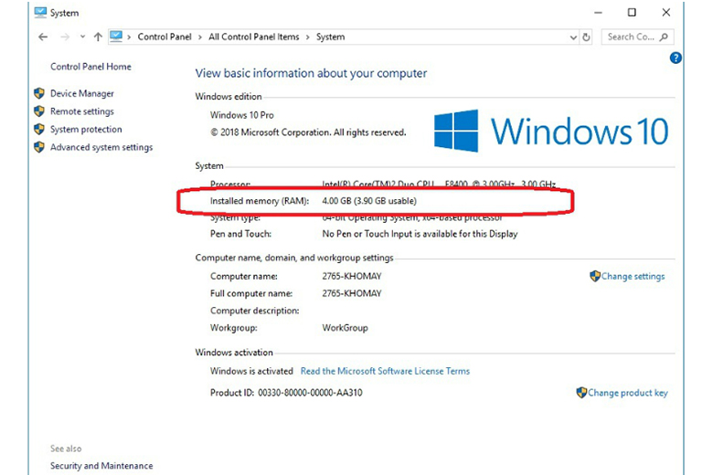Click the Back navigation arrow
713x475 pixels.
click(x=43, y=37)
